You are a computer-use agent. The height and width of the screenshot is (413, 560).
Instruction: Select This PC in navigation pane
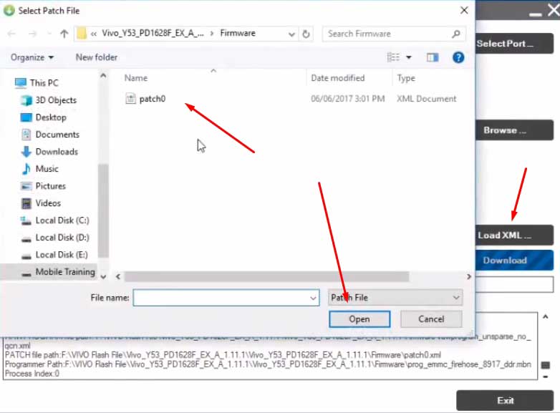click(37, 83)
